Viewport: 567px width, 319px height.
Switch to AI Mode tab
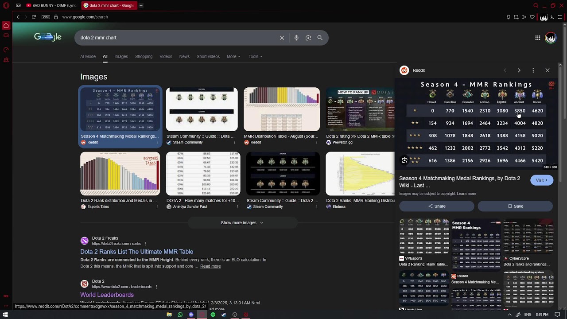[x=88, y=56]
